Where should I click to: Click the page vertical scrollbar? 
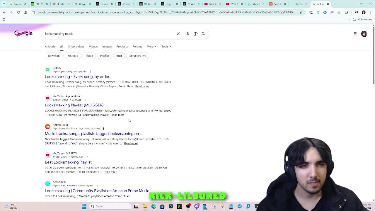(x=373, y=56)
